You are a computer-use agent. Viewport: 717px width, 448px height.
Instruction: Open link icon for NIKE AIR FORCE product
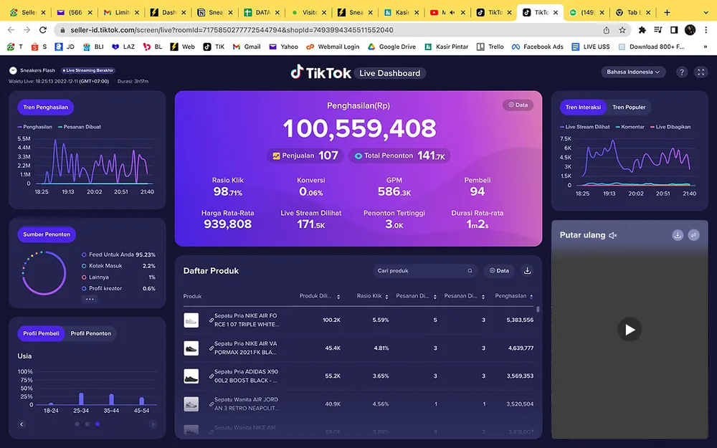[x=212, y=320]
